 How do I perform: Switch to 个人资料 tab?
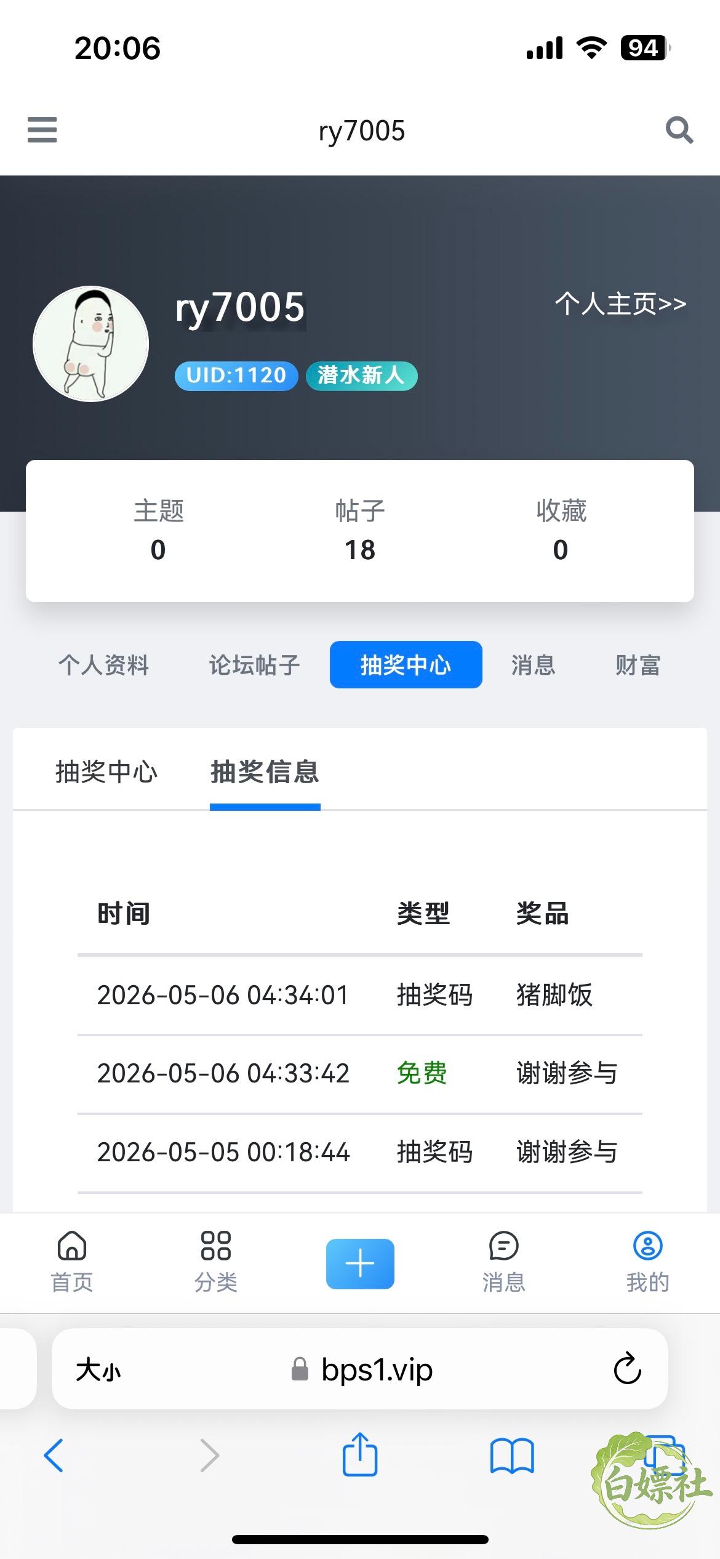point(103,665)
